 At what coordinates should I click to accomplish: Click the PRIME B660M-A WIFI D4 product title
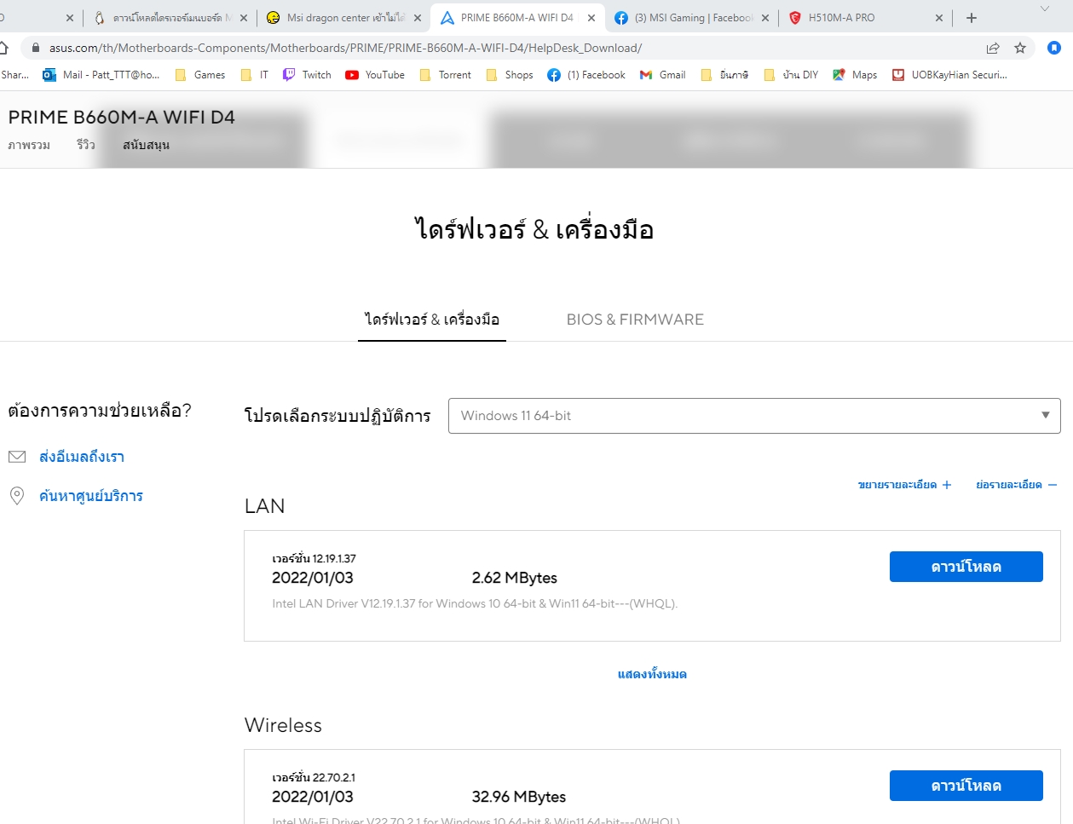coord(122,117)
